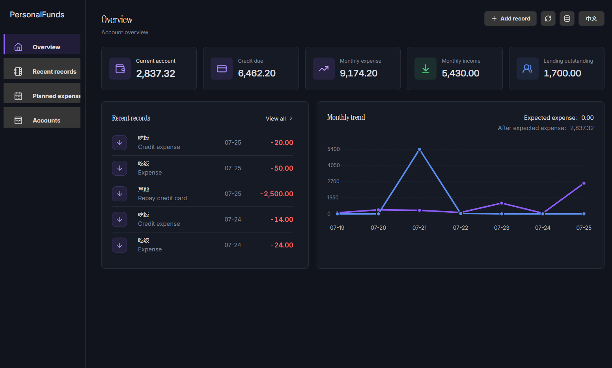Click the blue peak point at 07-21

(x=420, y=149)
